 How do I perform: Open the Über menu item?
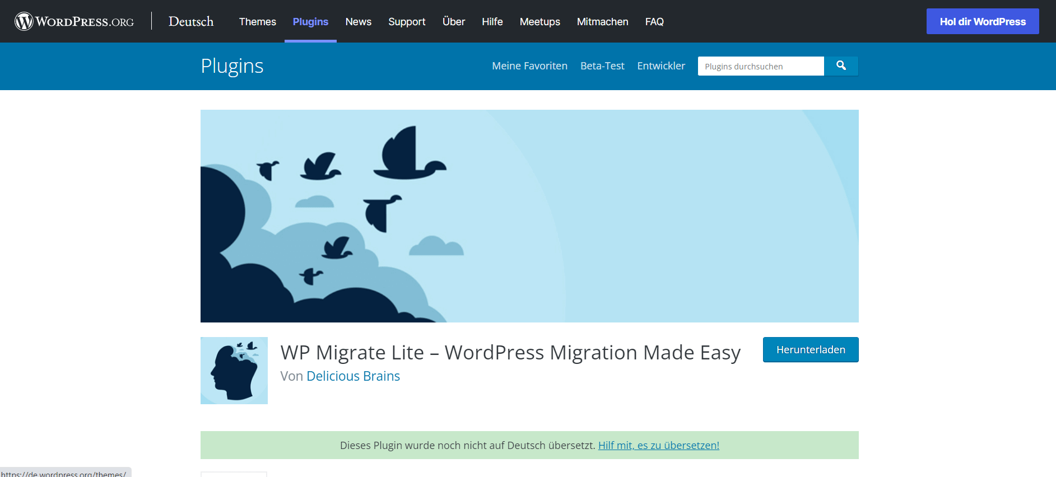[454, 21]
